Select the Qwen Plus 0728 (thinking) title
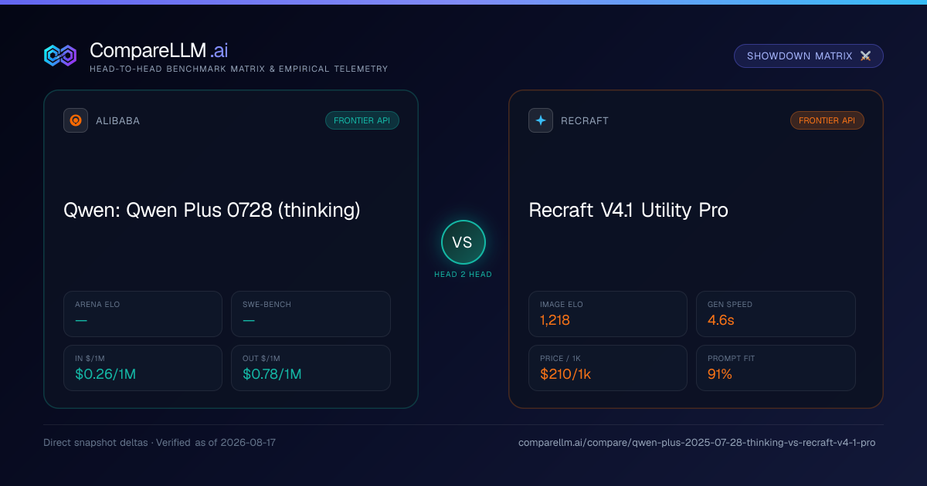Viewport: 927px width, 486px height. click(212, 210)
